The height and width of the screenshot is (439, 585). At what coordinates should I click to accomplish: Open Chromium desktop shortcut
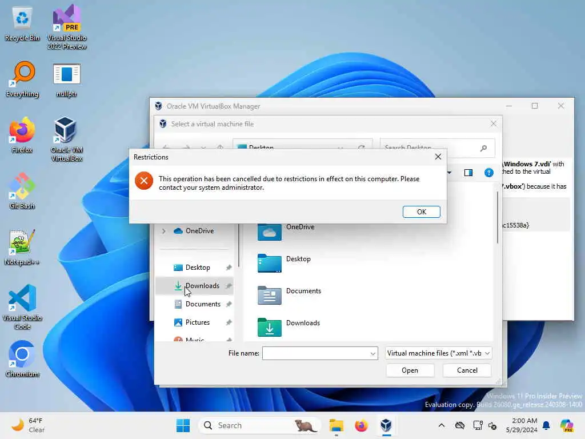(x=22, y=359)
